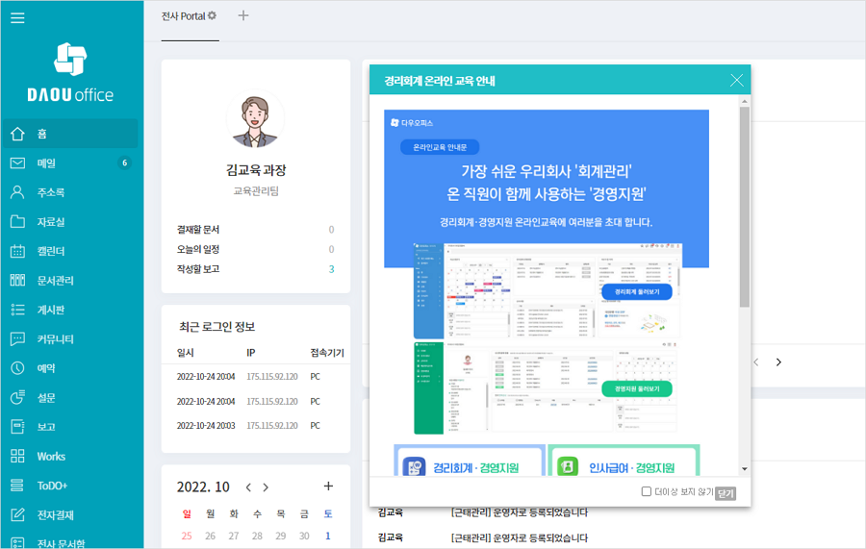Screen dimensions: 866x549
Task: Click the right chevron beside the popup
Action: coord(778,362)
